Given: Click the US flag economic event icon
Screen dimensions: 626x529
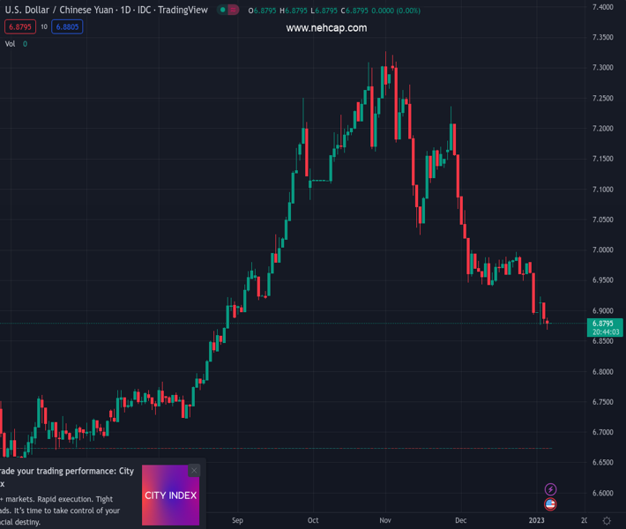Looking at the screenshot, I should pyautogui.click(x=550, y=504).
